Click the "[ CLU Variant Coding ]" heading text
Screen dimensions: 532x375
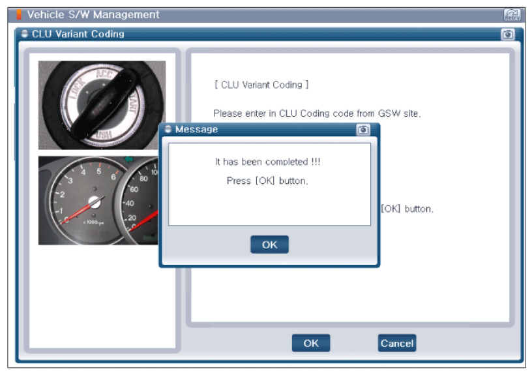[261, 85]
